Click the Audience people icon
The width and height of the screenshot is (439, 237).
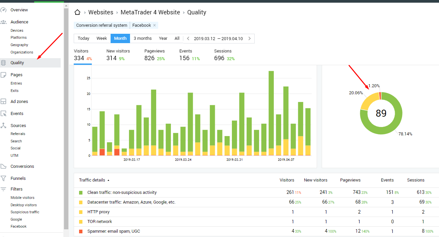coord(4,22)
